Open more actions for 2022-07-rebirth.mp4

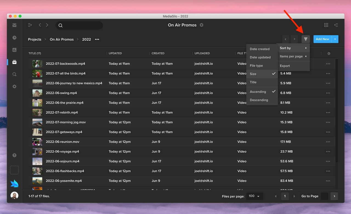[x=328, y=112]
